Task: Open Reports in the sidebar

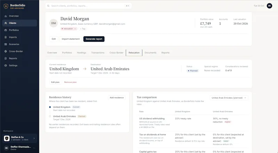Action: pyautogui.click(x=19, y=58)
